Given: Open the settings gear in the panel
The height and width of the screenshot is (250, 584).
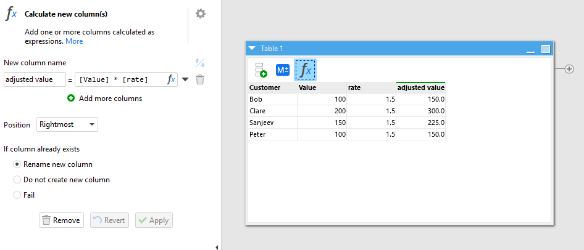Looking at the screenshot, I should 201,14.
